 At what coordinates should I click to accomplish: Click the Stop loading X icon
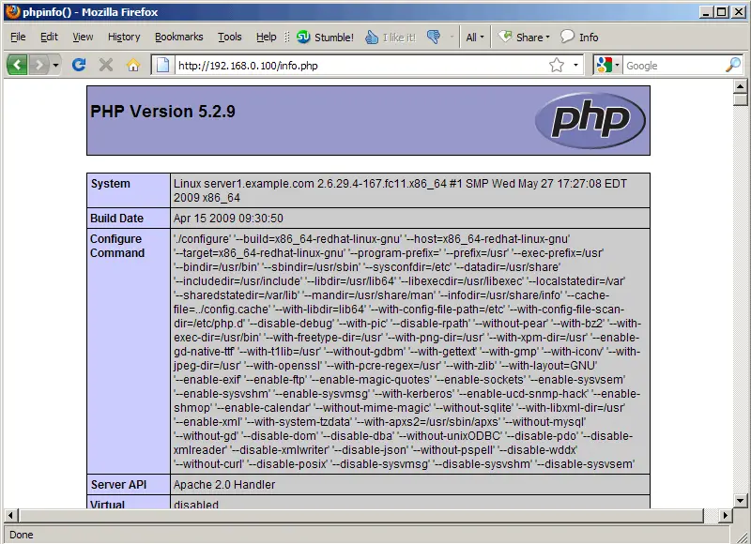(x=106, y=65)
